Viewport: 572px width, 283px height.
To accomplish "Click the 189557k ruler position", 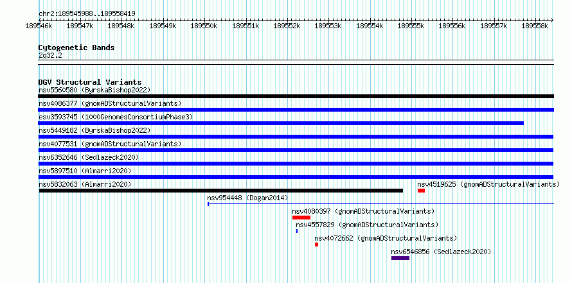I will coord(494,26).
